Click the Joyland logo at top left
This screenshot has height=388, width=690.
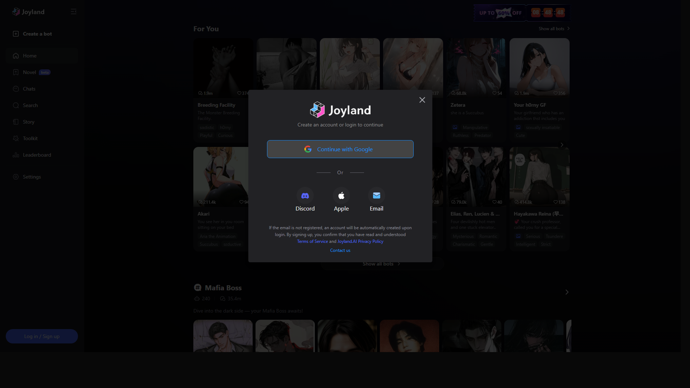28,11
